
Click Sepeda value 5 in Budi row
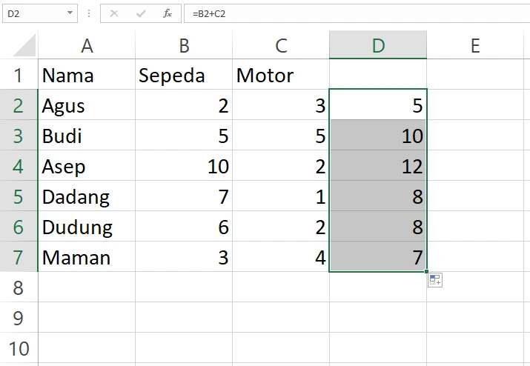click(184, 136)
